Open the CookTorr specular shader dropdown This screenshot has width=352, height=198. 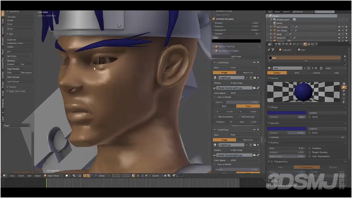pos(327,129)
